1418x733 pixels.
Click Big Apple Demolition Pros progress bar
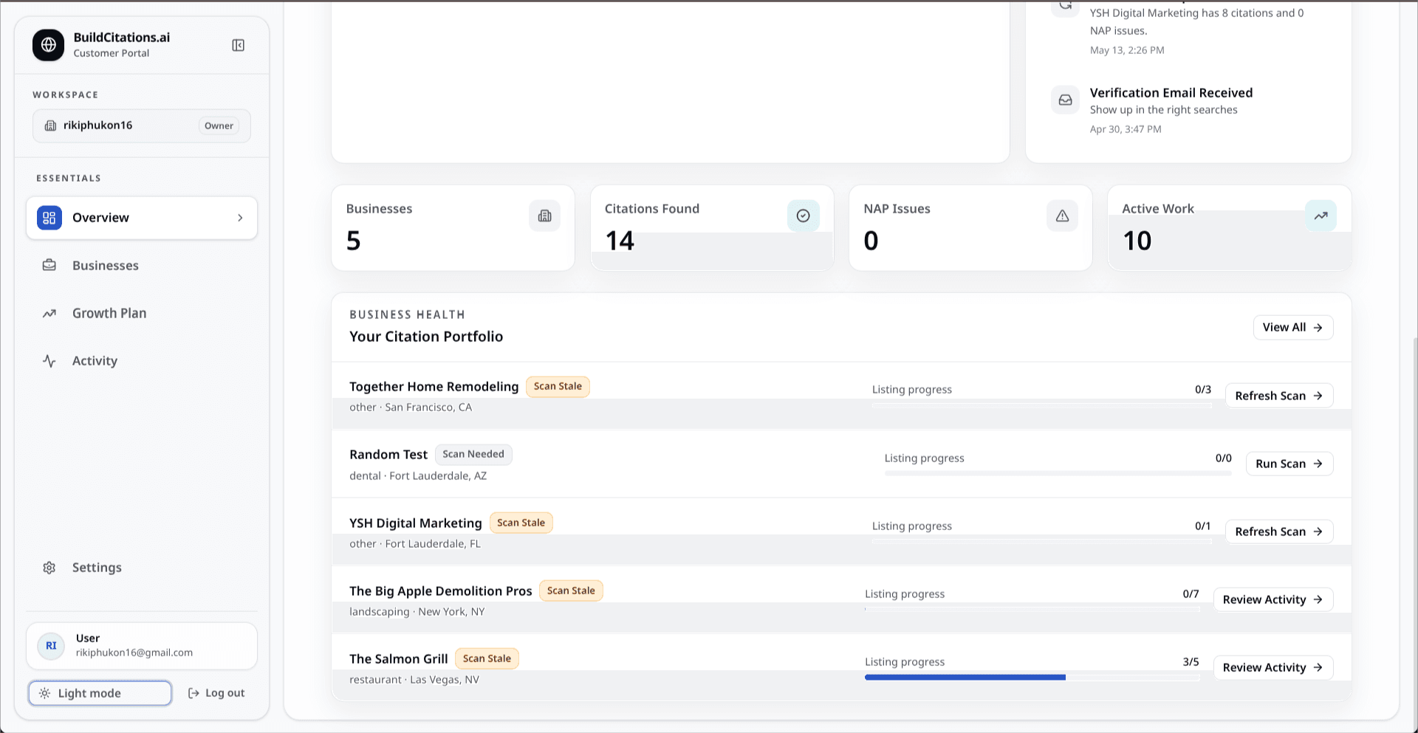pyautogui.click(x=1032, y=609)
